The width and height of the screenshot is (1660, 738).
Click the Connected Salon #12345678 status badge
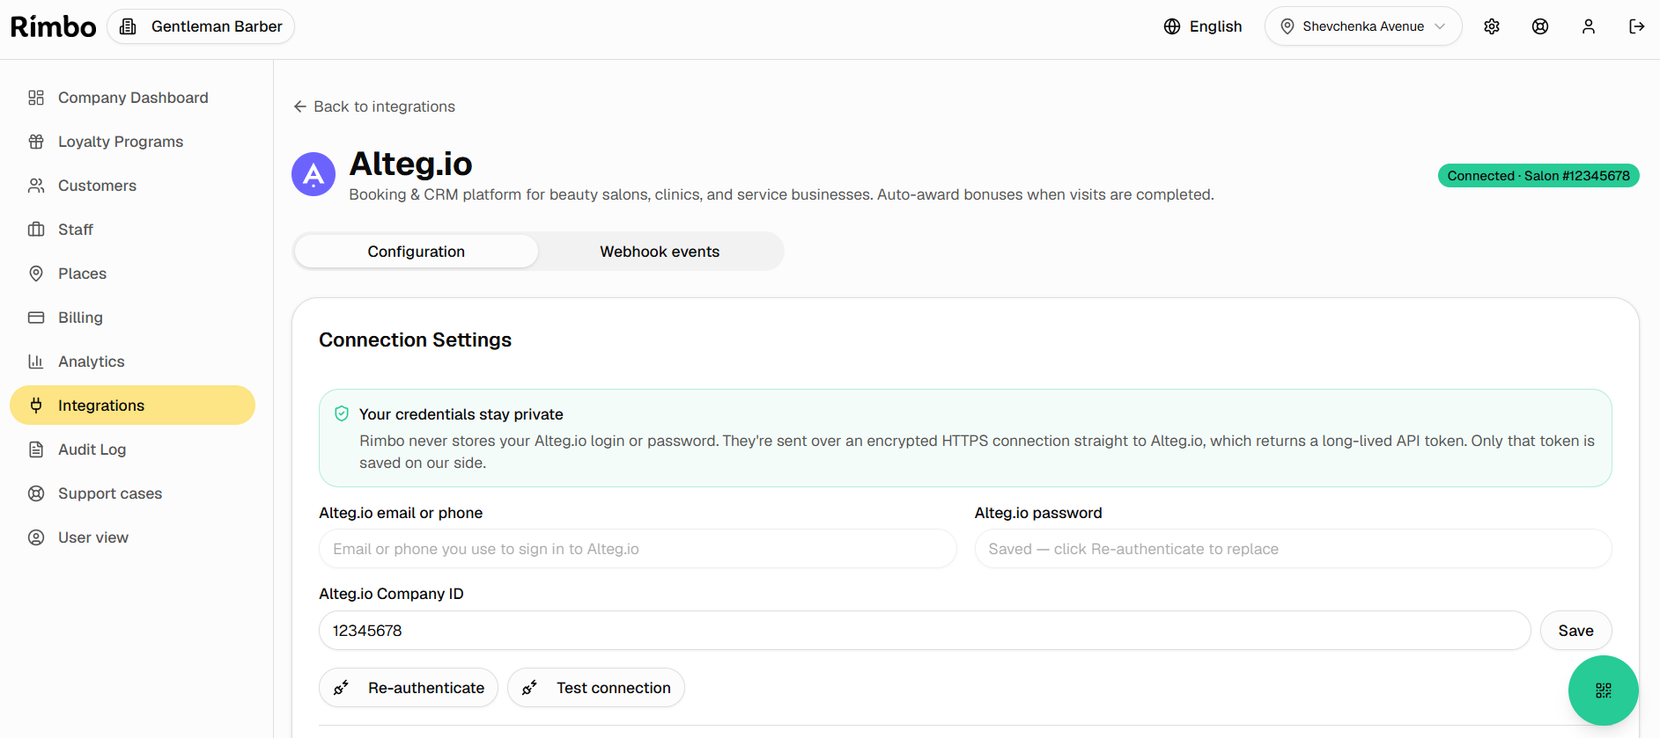1538,176
